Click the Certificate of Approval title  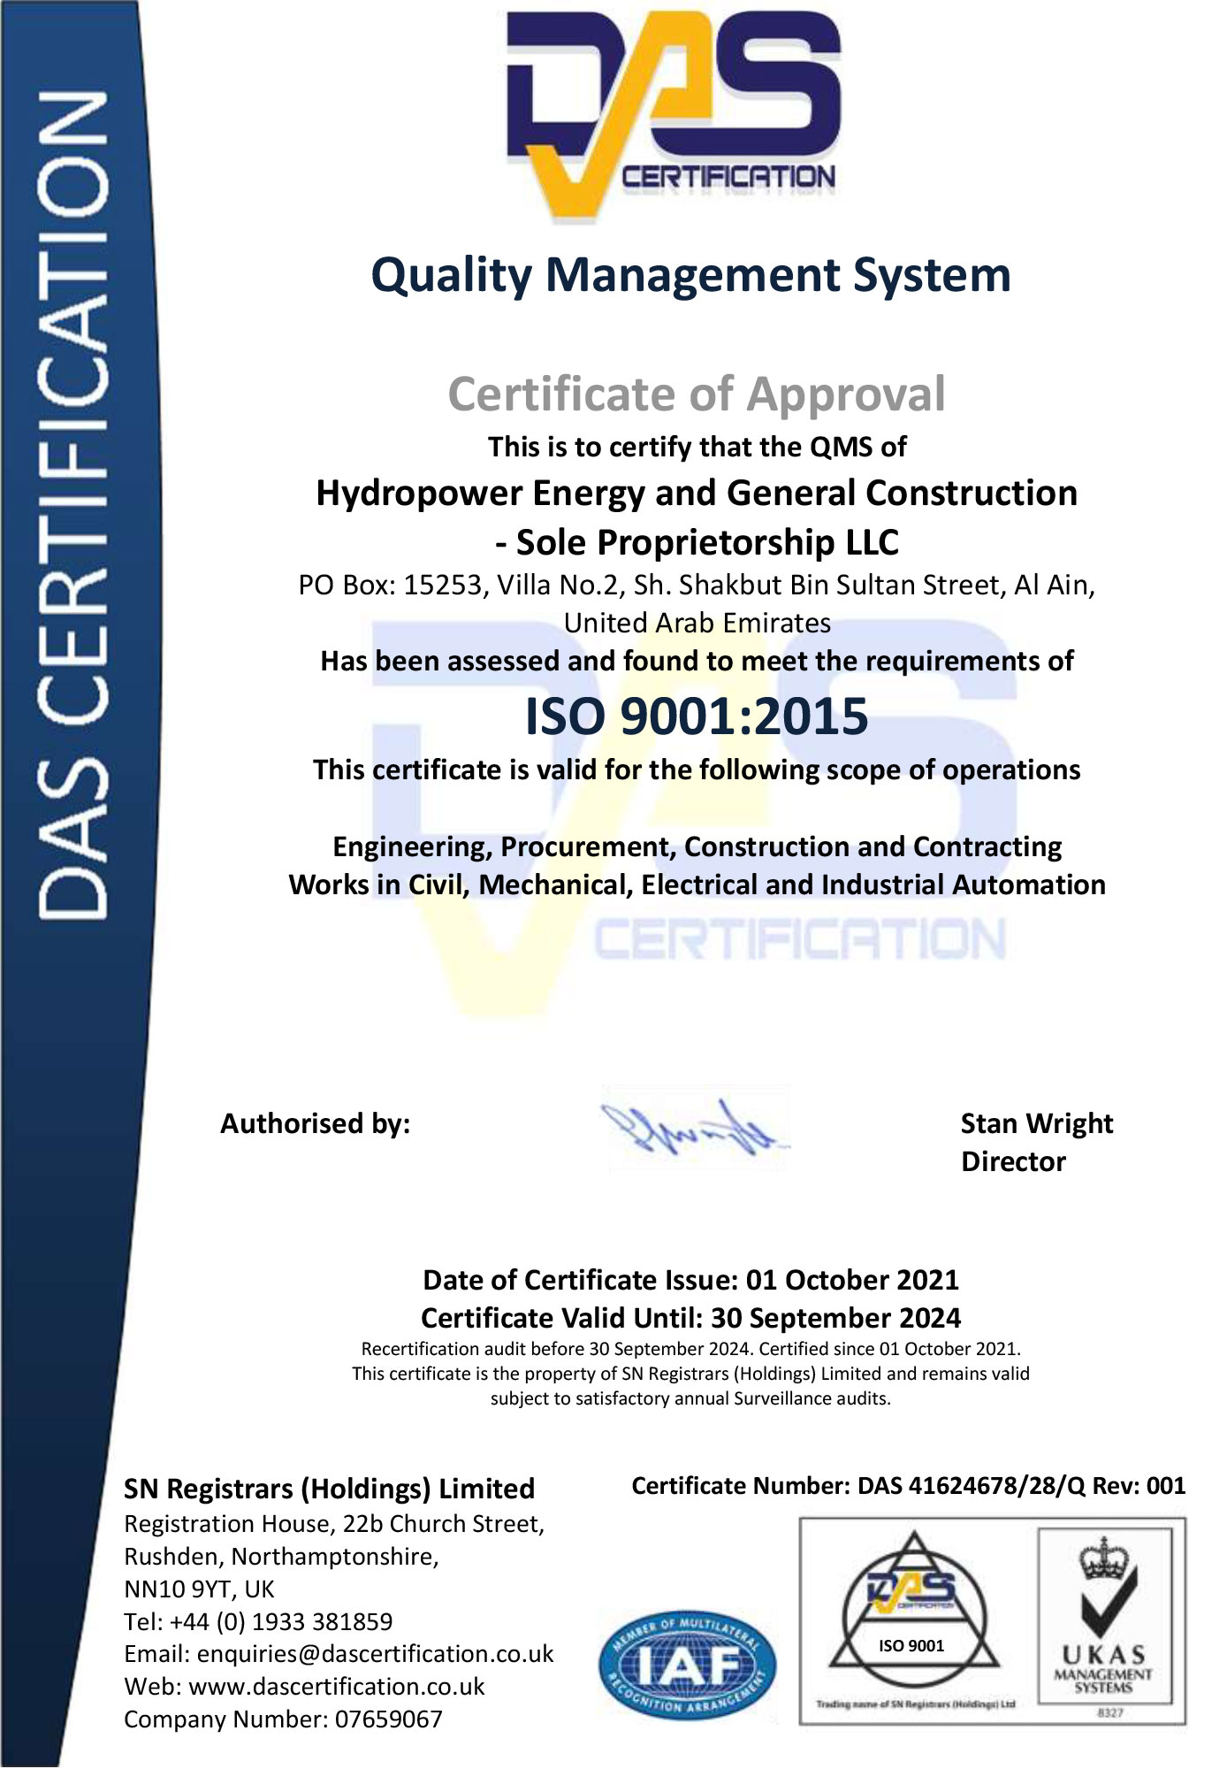697,394
